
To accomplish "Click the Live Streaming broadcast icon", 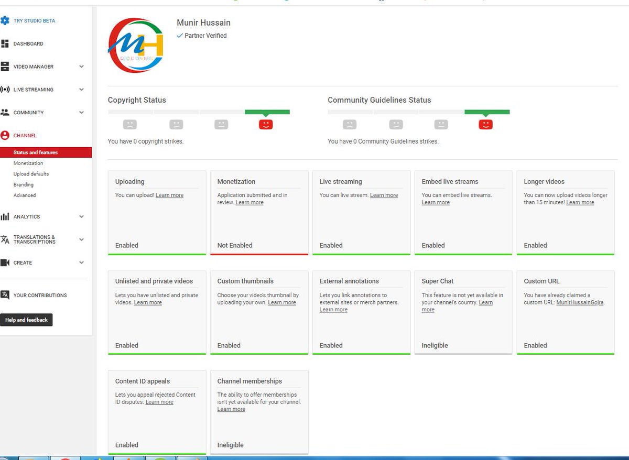I will coord(5,90).
